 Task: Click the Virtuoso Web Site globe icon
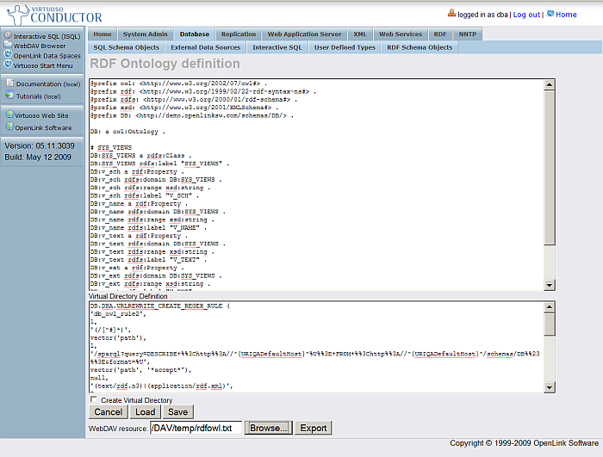[x=9, y=114]
